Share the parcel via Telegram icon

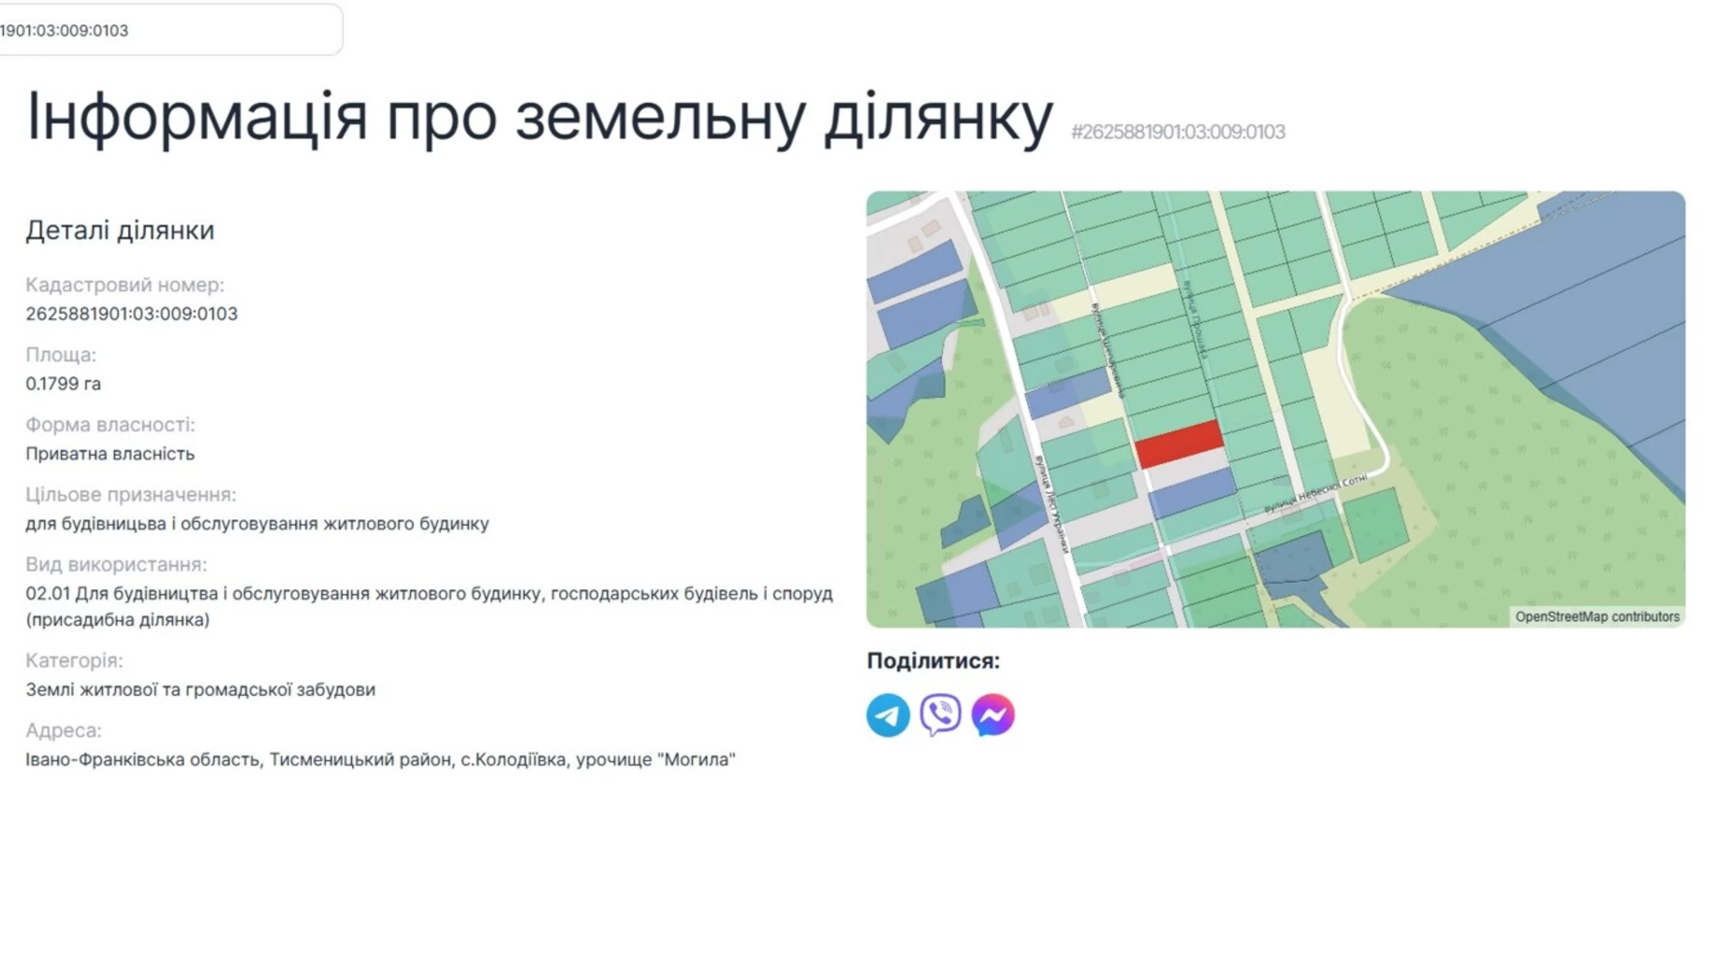[x=888, y=715]
